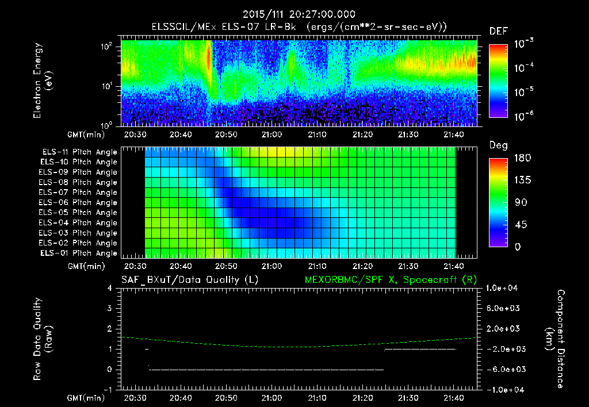This screenshot has width=589, height=407.
Task: Click the DEF label above the top color bar
Action: [499, 31]
